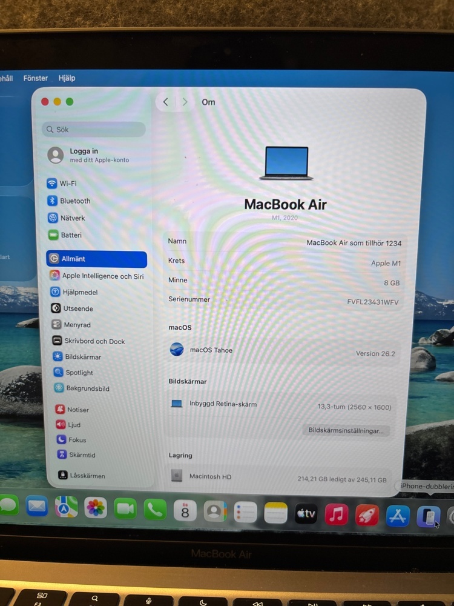The height and width of the screenshot is (606, 454).
Task: Open Fokus settings
Action: tap(71, 439)
